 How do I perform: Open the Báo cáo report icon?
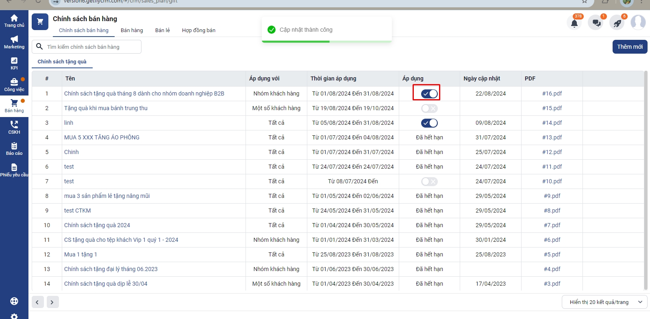14,146
